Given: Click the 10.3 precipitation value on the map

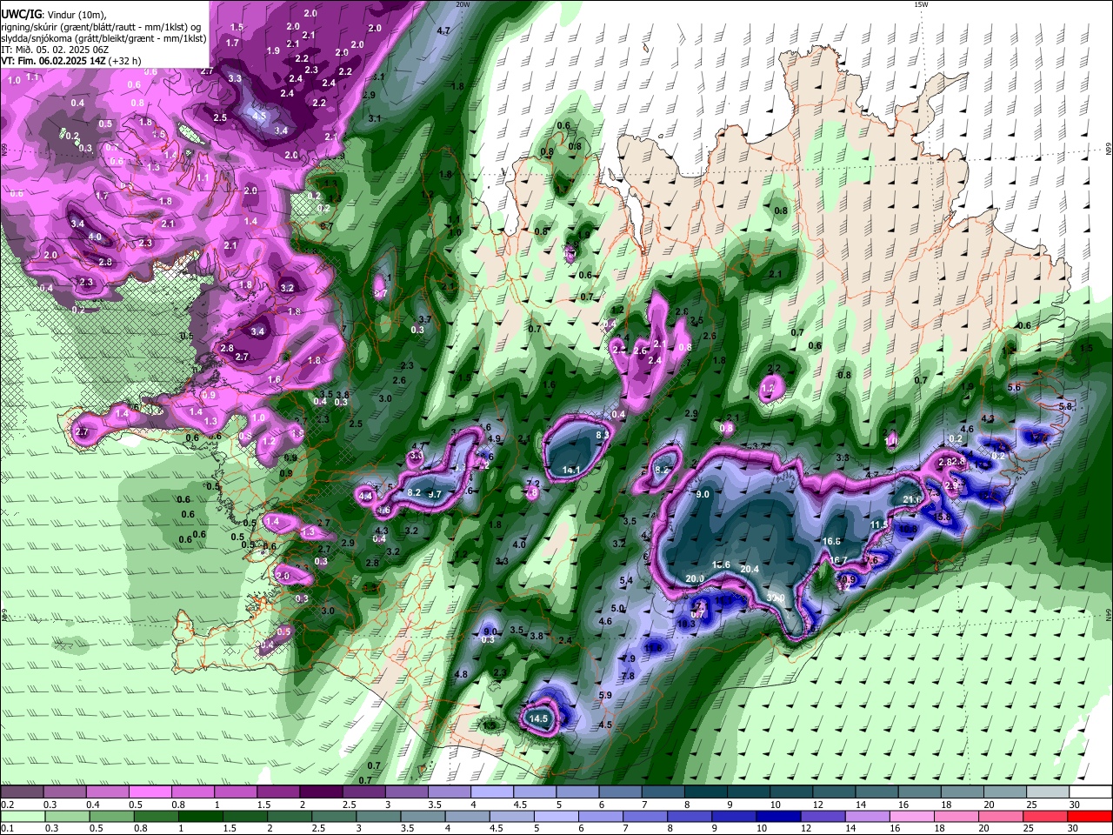Looking at the screenshot, I should click(686, 624).
